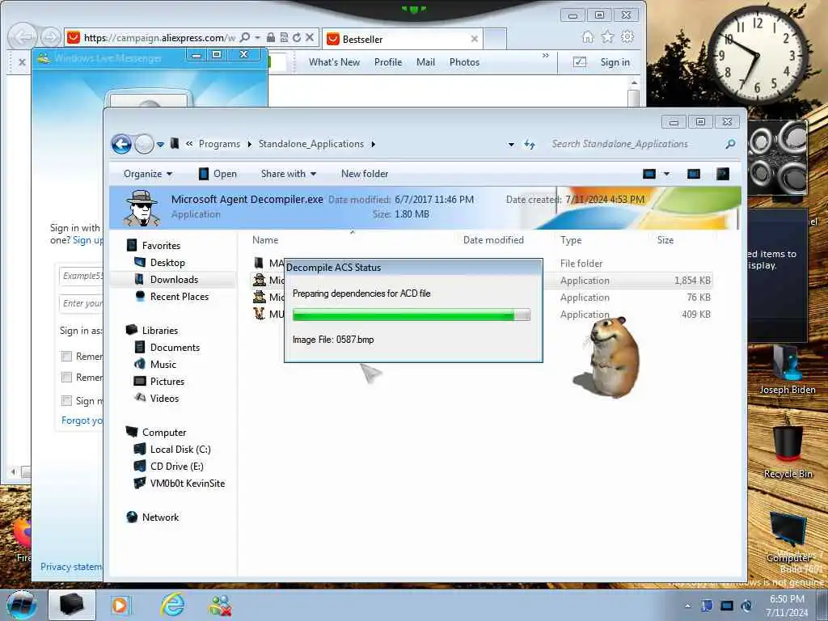Open Downloads in the navigation pane

coord(174,279)
